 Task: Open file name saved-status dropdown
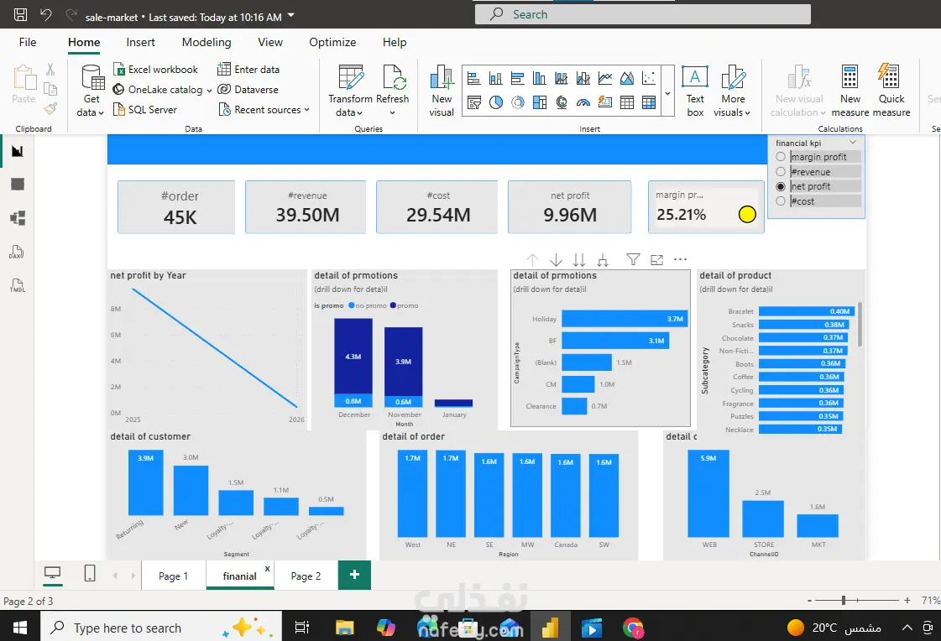tap(291, 15)
